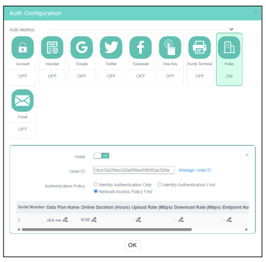Screen dimensions: 266x262
Task: Choose the Dumb Terminal printer icon
Action: [200, 48]
